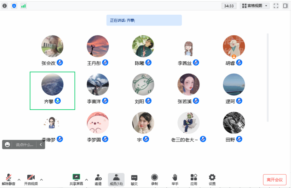The image size is (291, 188).
Task: Enter full screen mode
Action: click(x=276, y=6)
